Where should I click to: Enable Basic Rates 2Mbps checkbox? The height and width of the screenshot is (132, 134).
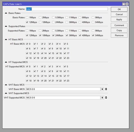[x=40, y=18]
